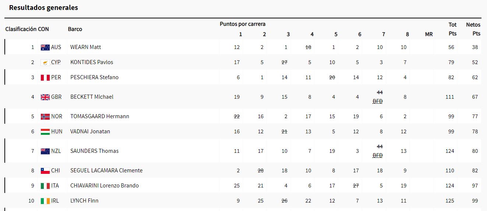
Task: Open sailor KONTIDES Pavlos's entry
Action: click(92, 62)
